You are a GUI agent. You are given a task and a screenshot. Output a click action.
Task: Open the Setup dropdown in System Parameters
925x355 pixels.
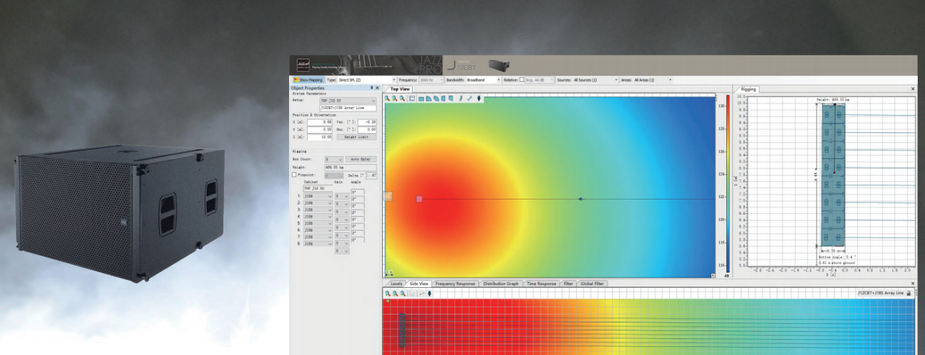click(348, 100)
